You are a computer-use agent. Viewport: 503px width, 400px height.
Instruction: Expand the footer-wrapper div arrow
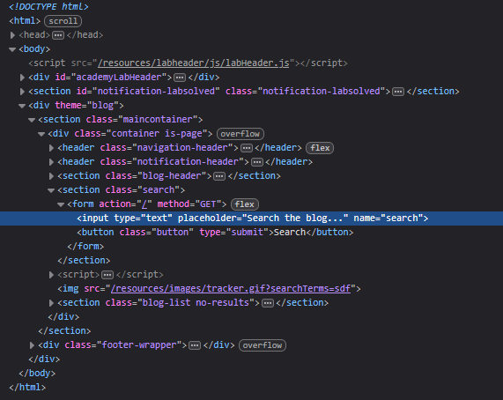point(32,345)
